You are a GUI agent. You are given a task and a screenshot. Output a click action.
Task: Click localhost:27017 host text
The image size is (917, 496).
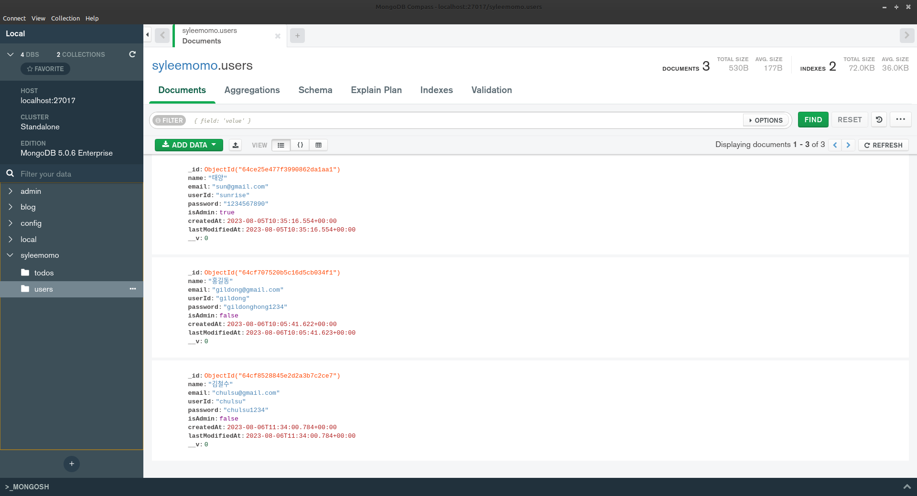coord(48,101)
